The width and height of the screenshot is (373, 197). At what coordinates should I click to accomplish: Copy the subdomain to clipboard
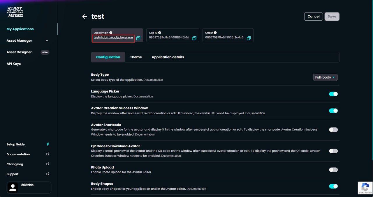[138, 38]
